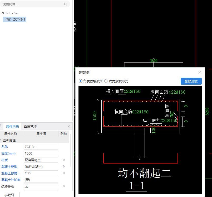212x197 pixels.
Task: Close the 参数图 dialog
Action: click(x=200, y=73)
